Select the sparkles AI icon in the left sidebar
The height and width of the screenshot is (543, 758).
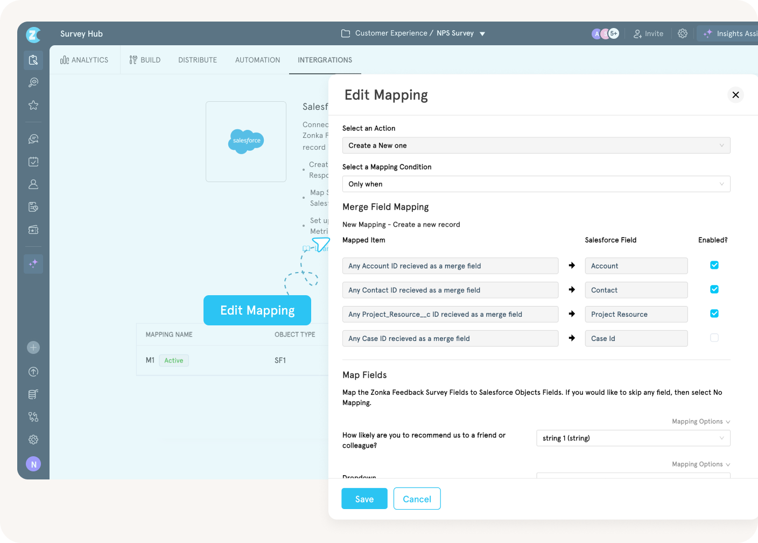point(33,263)
